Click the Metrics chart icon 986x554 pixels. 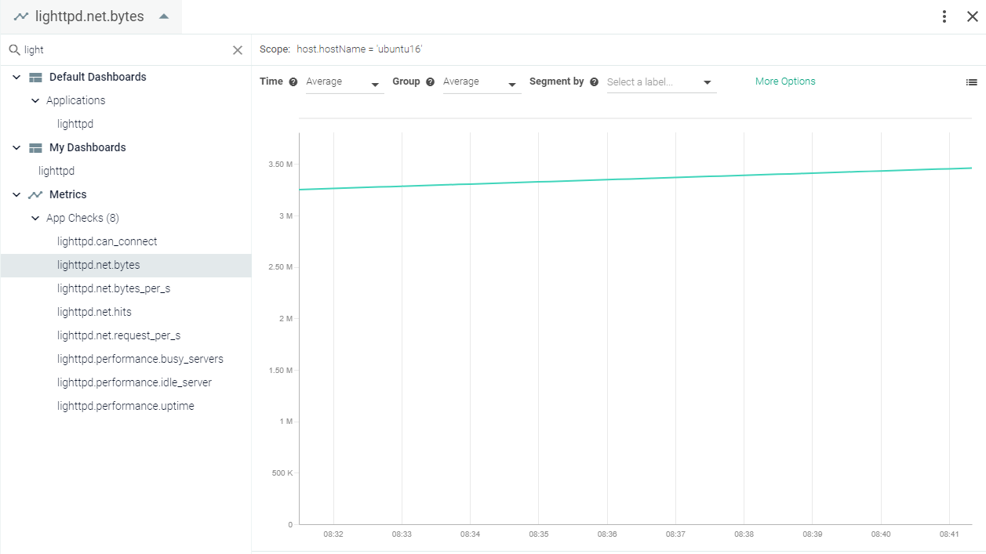point(35,195)
